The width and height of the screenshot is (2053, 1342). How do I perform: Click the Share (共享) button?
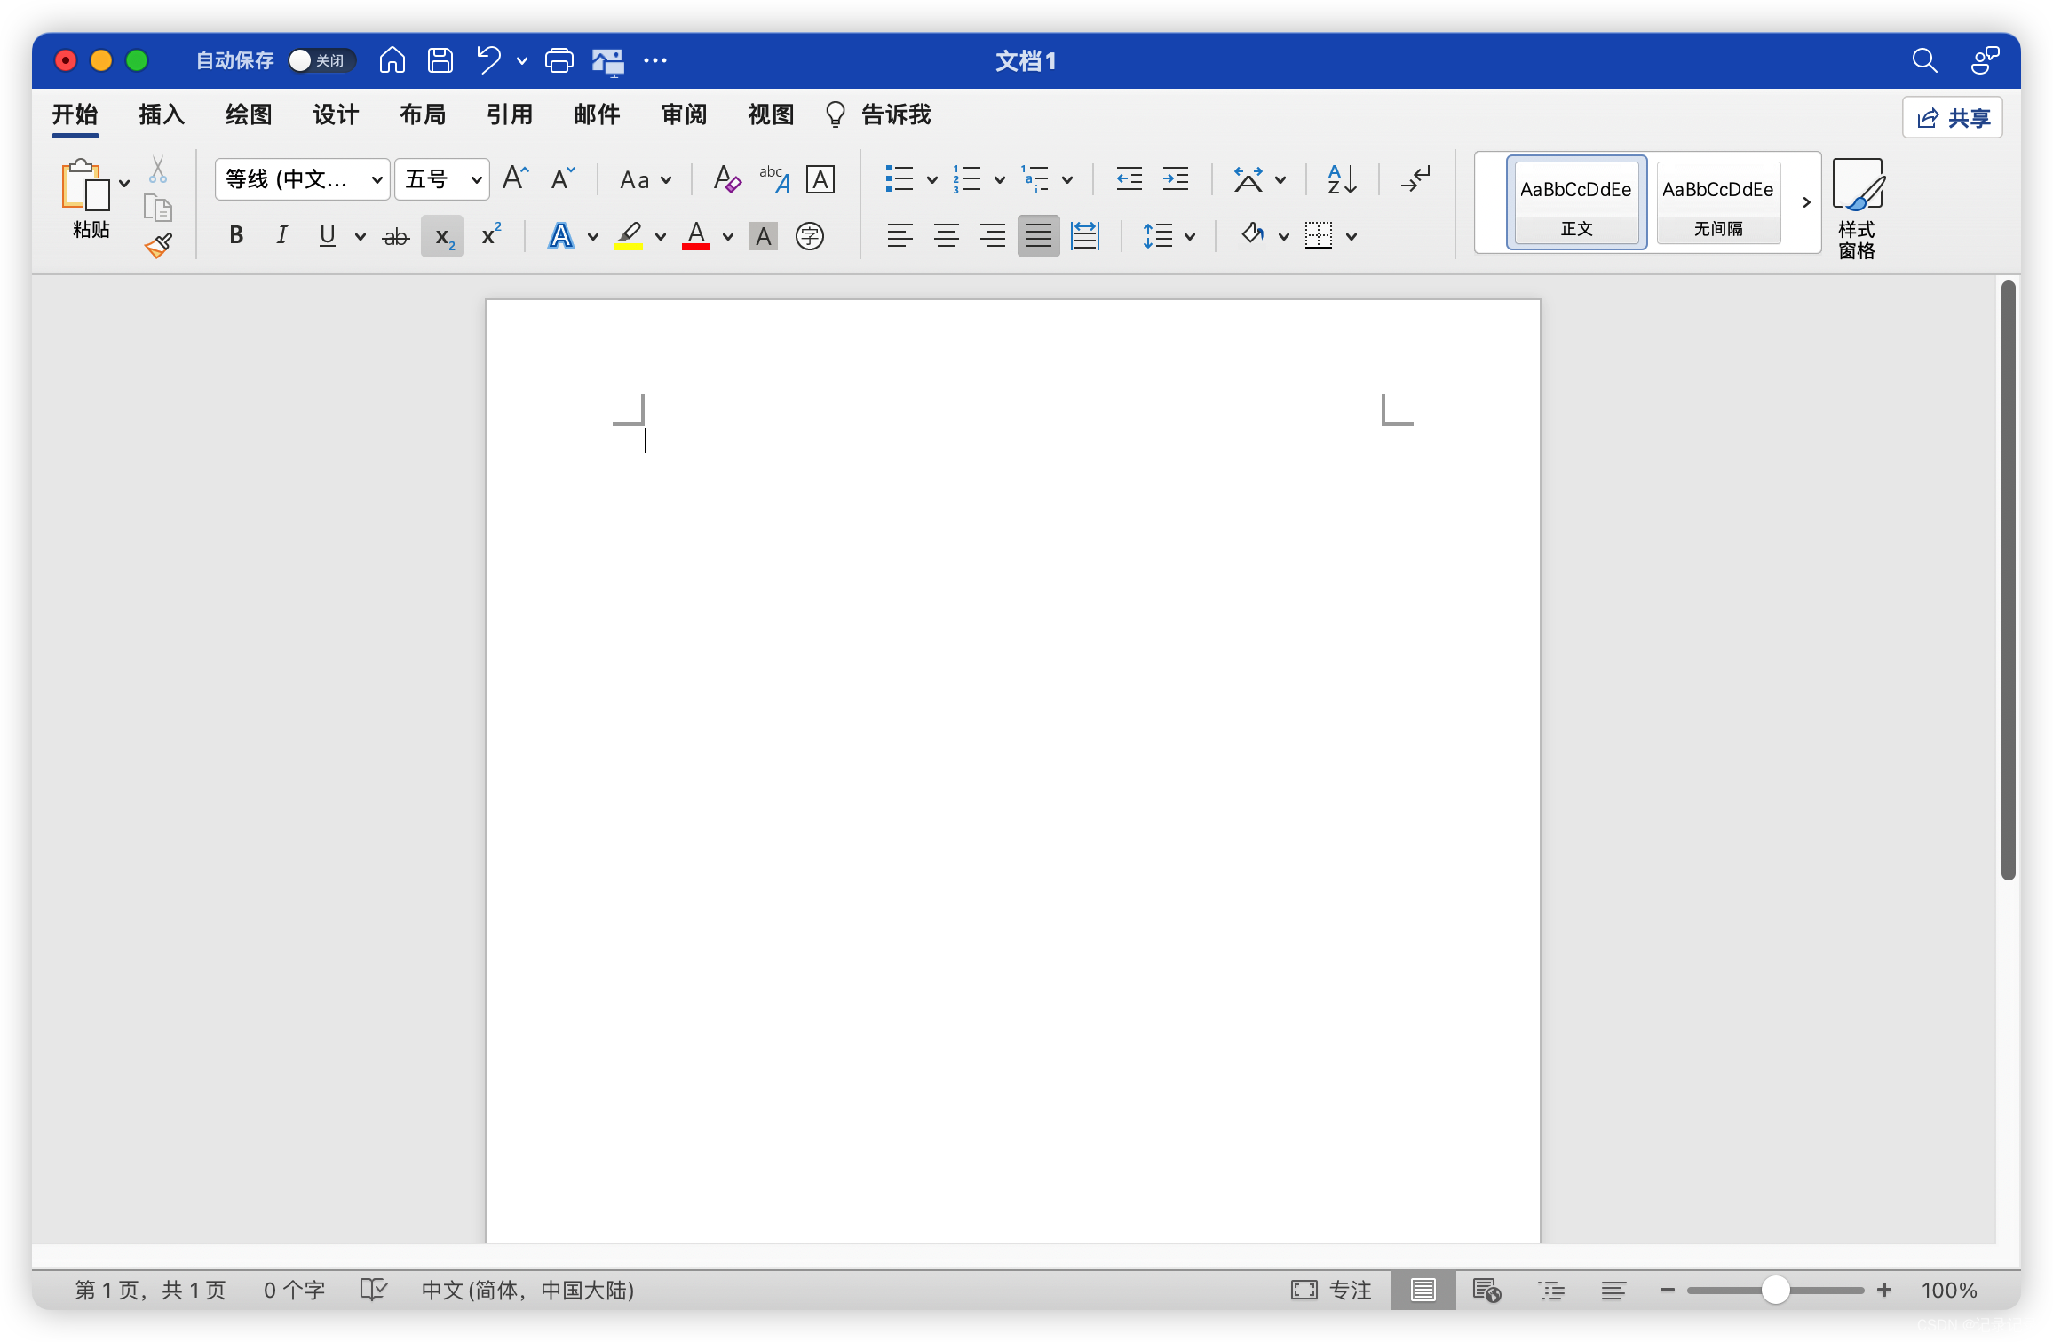pyautogui.click(x=1952, y=118)
